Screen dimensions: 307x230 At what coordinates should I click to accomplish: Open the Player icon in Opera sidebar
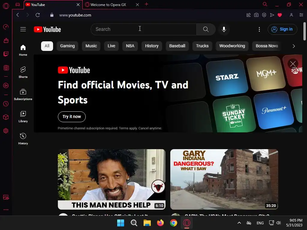tap(6, 85)
